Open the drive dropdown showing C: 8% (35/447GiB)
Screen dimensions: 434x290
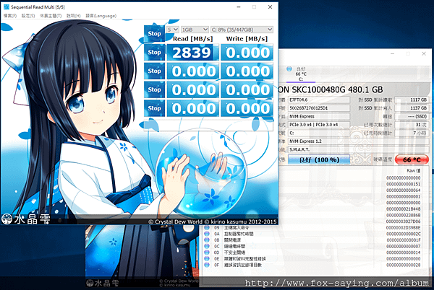coord(242,30)
